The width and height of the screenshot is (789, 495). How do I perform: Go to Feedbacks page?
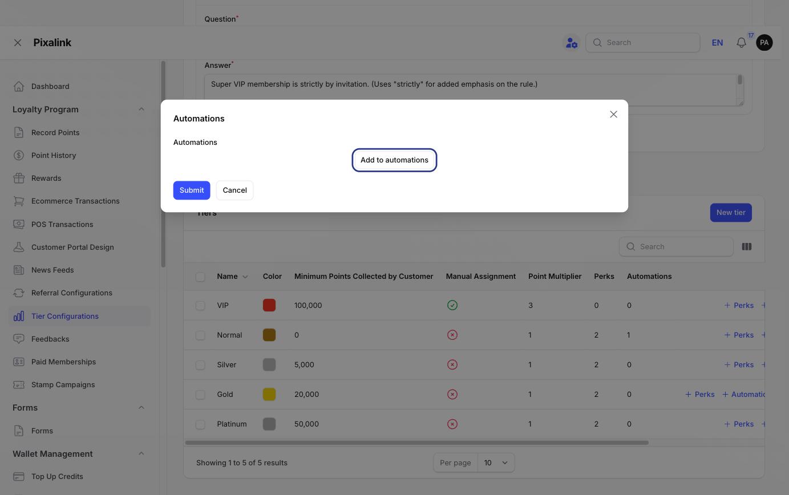point(79,339)
